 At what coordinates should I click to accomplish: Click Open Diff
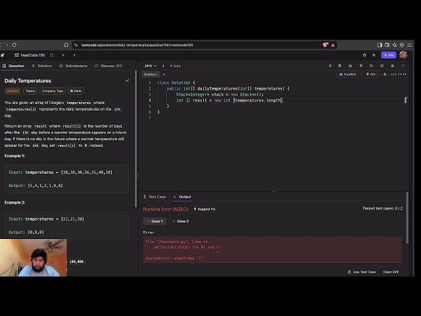391,272
